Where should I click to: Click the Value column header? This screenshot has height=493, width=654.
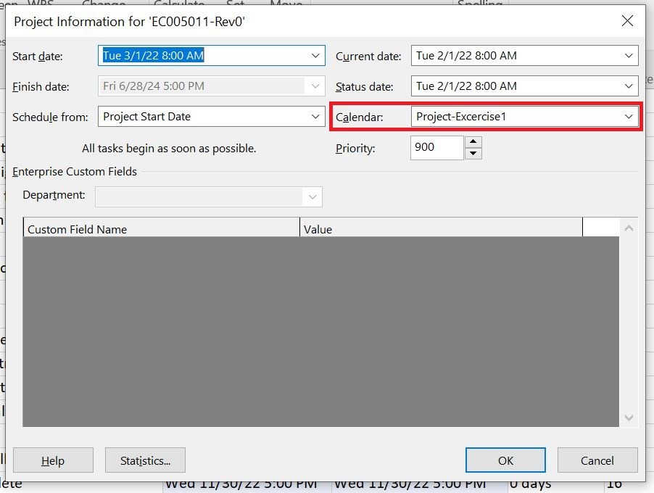tap(441, 229)
